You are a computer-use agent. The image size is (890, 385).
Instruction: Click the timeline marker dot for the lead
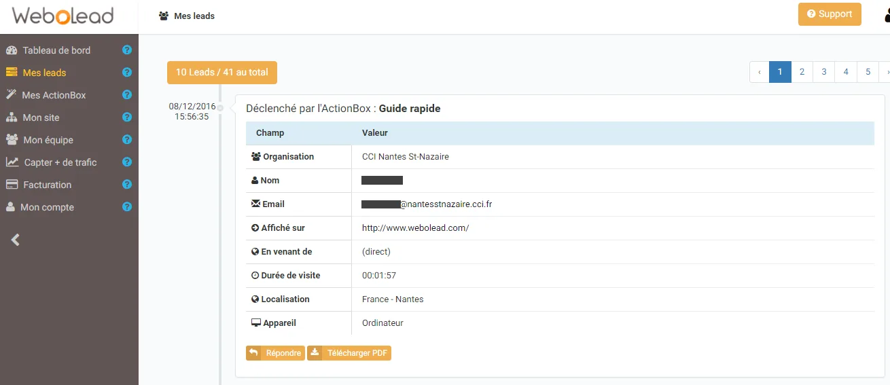tap(220, 108)
